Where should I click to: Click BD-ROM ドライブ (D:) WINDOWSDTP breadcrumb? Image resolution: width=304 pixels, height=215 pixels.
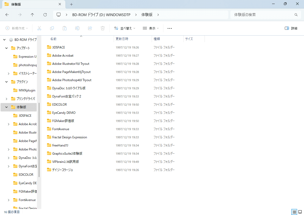pos(101,15)
